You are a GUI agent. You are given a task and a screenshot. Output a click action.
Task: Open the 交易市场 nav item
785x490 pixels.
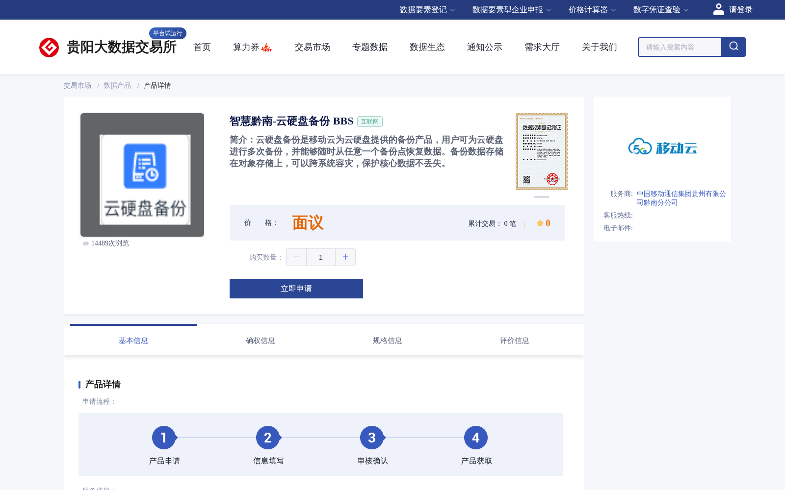coord(313,47)
